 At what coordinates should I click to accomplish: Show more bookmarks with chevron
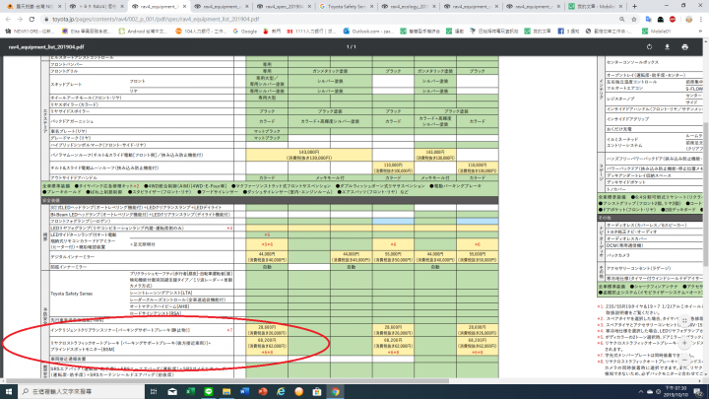click(x=701, y=32)
